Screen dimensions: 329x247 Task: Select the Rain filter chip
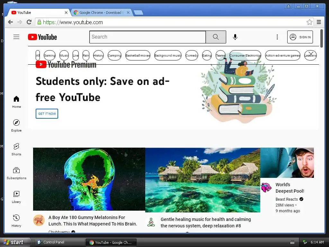pos(86,55)
